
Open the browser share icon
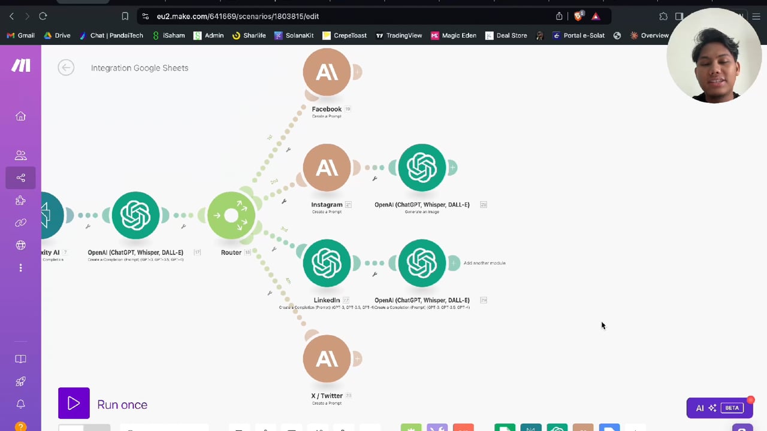(x=559, y=16)
